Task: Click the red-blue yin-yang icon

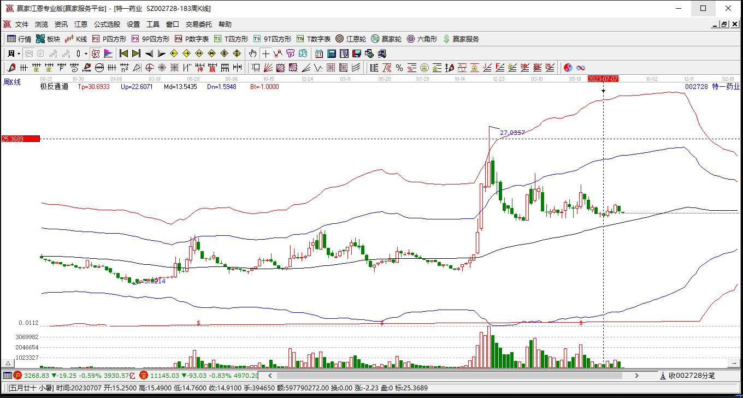Action: pos(568,68)
